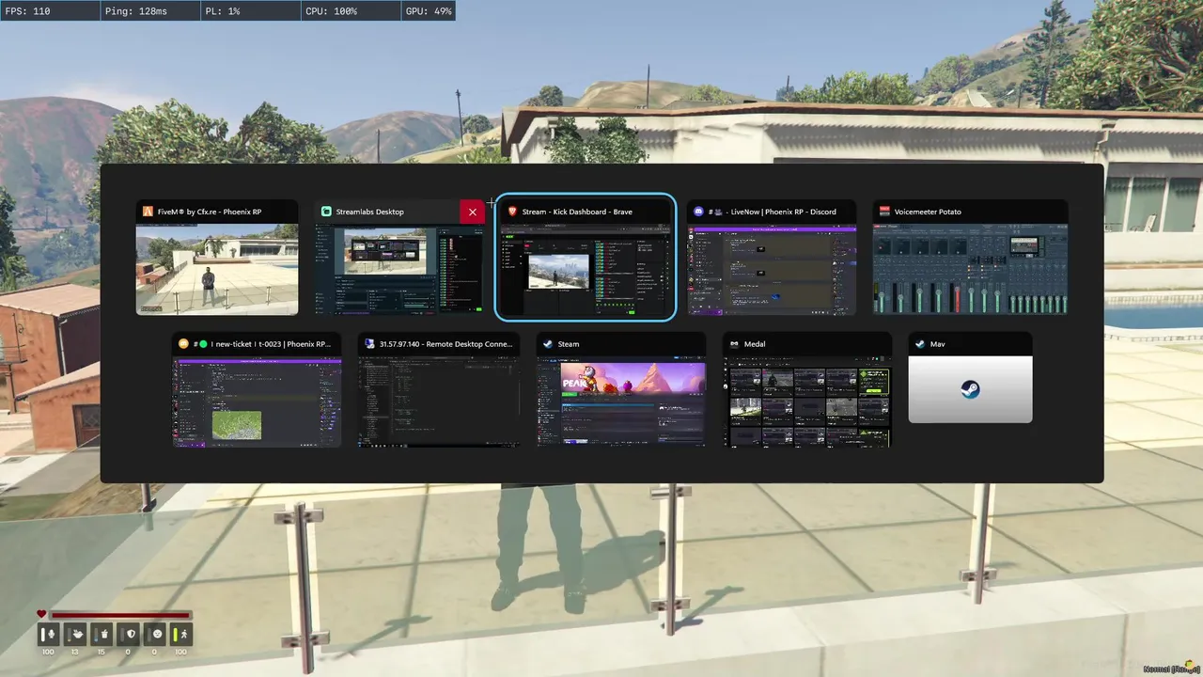
Task: Switch to the Streamlabs Desktop thumbnail
Action: 399,269
